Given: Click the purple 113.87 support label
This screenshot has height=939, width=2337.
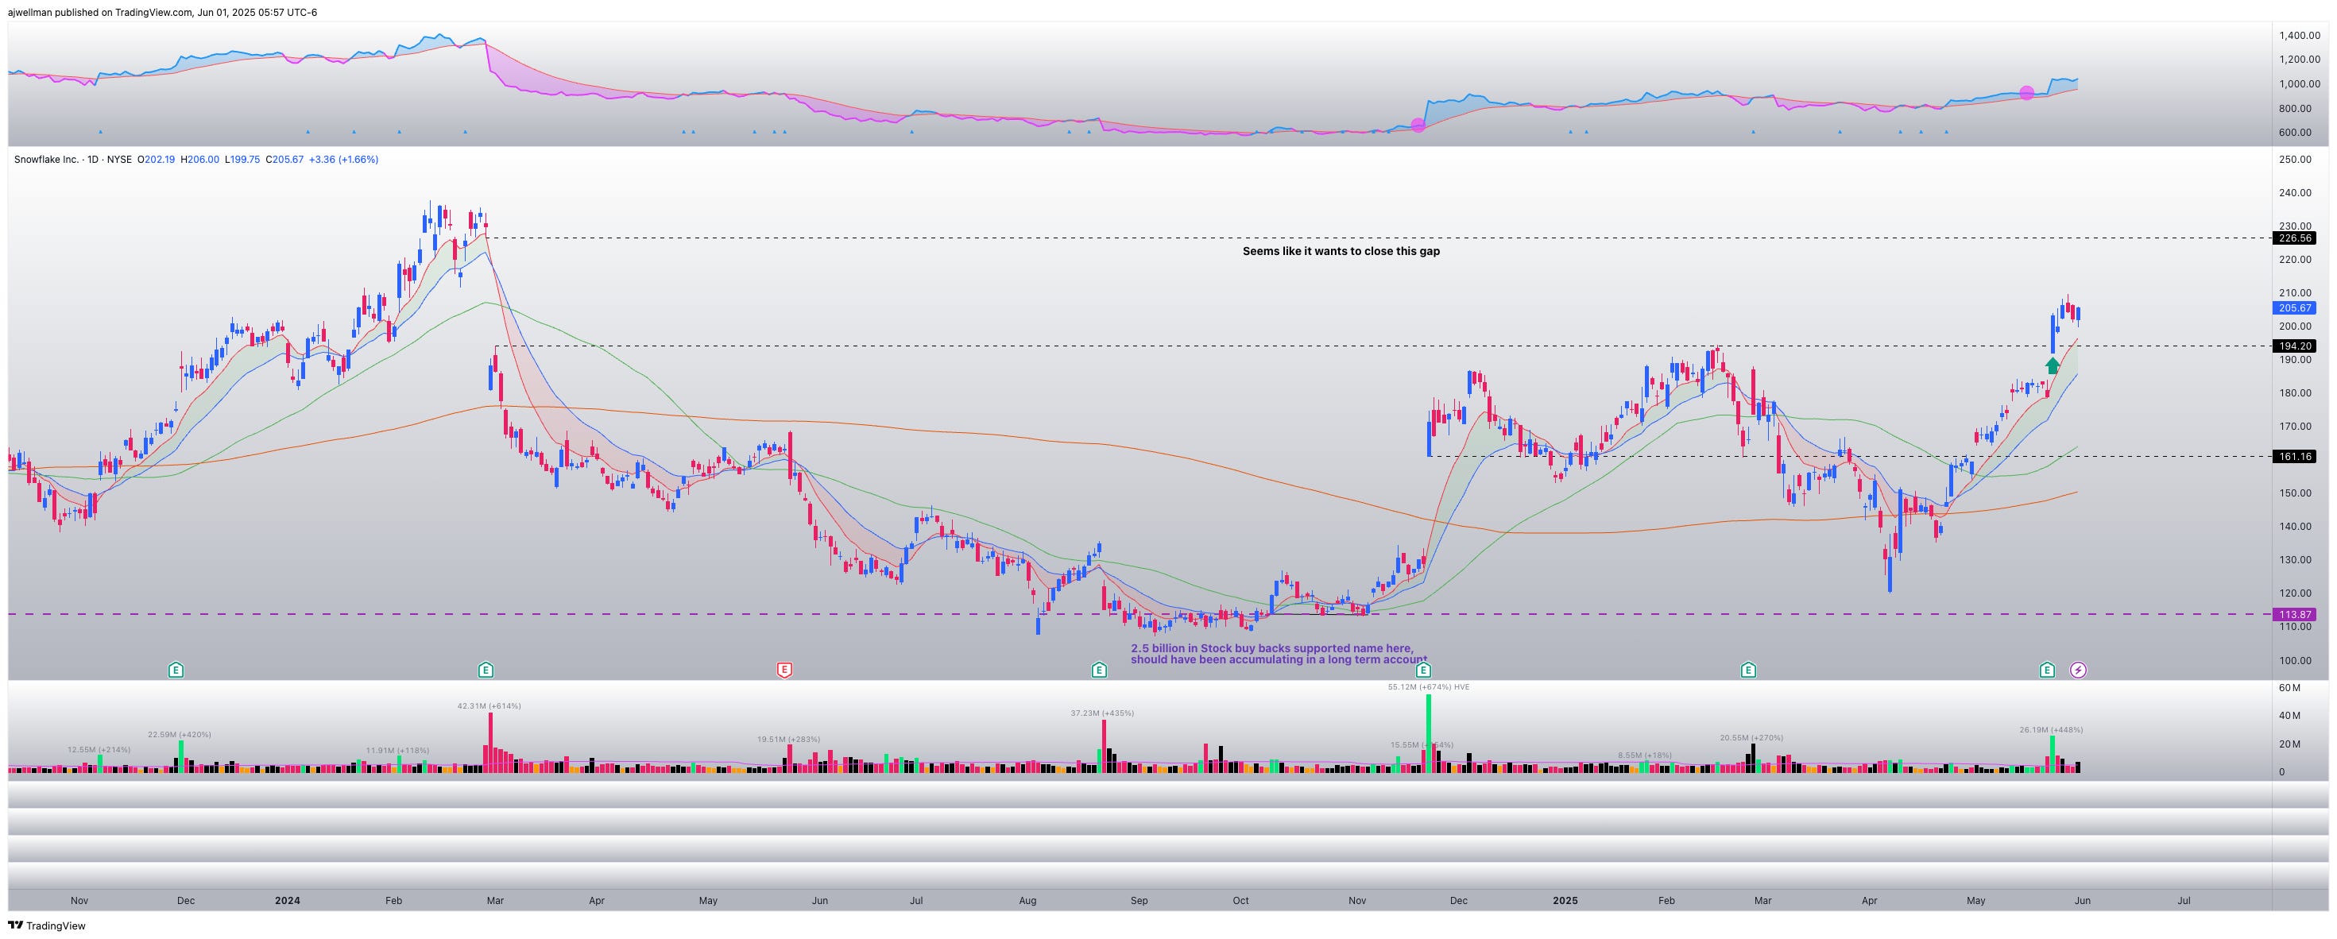Looking at the screenshot, I should click(2293, 614).
